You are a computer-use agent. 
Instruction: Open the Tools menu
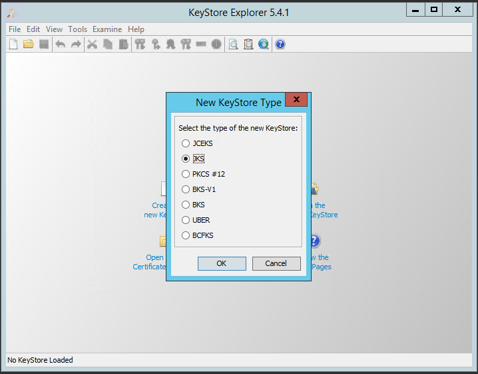(x=77, y=29)
